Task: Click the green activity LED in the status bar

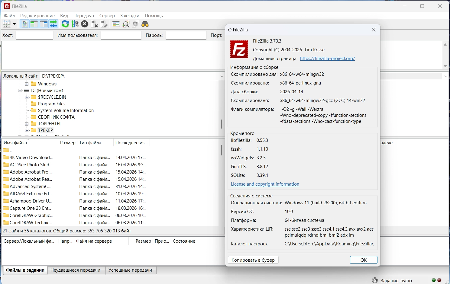Action: [434, 280]
